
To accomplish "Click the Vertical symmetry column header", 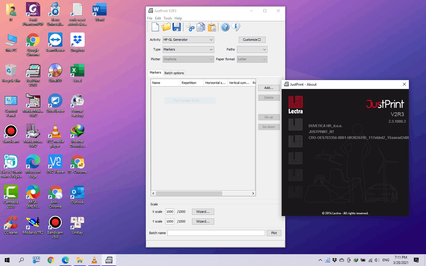I will point(240,83).
